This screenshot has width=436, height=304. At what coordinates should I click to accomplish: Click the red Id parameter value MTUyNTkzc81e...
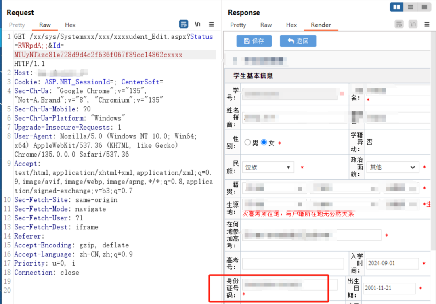pyautogui.click(x=98, y=55)
